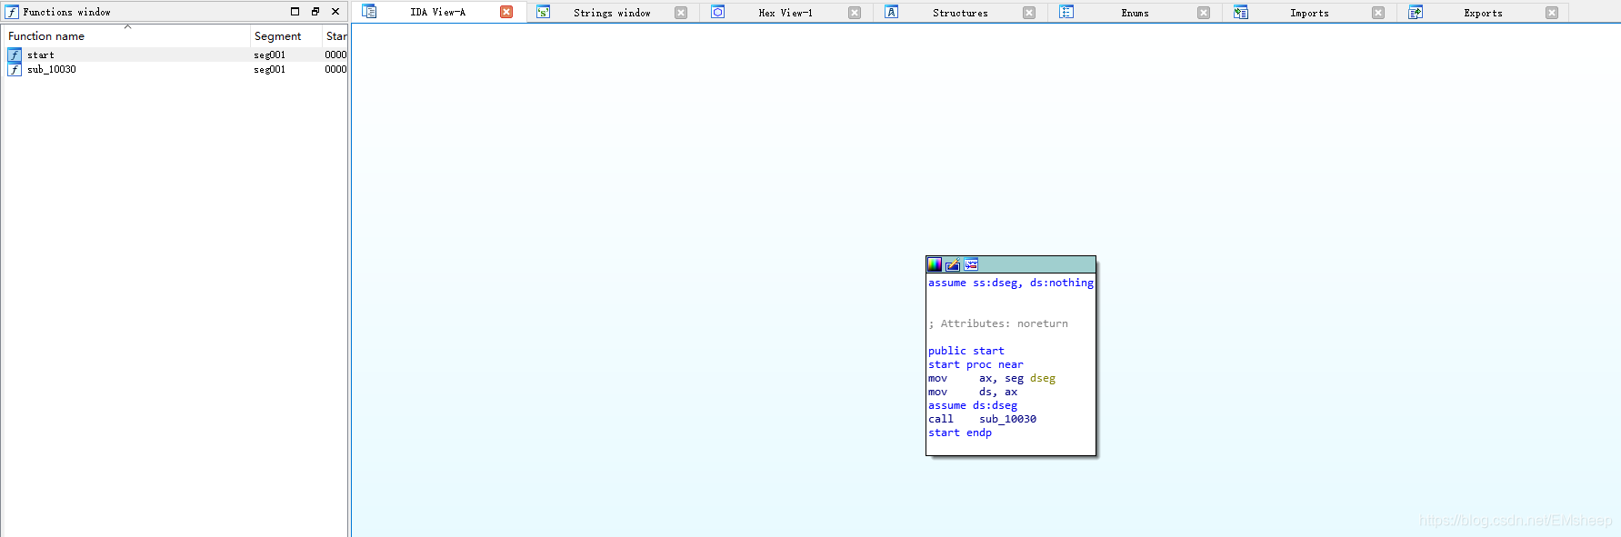Click the 'Attributes: noreturn' comment
This screenshot has width=1621, height=537.
(x=998, y=323)
